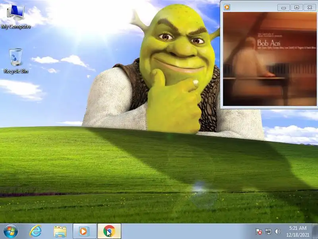Screen dimensions: 318x239
Task: Click the date 12/18/2021 in tray
Action: point(298,235)
